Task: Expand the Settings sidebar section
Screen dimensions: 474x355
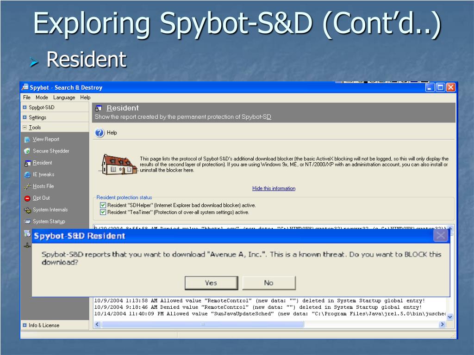Action: pos(25,117)
